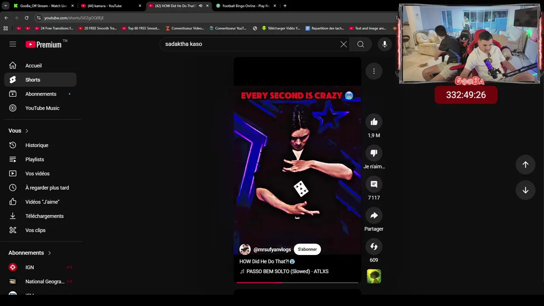Open Historique in the sidebar
Viewport: 544px width, 306px height.
[40, 145]
